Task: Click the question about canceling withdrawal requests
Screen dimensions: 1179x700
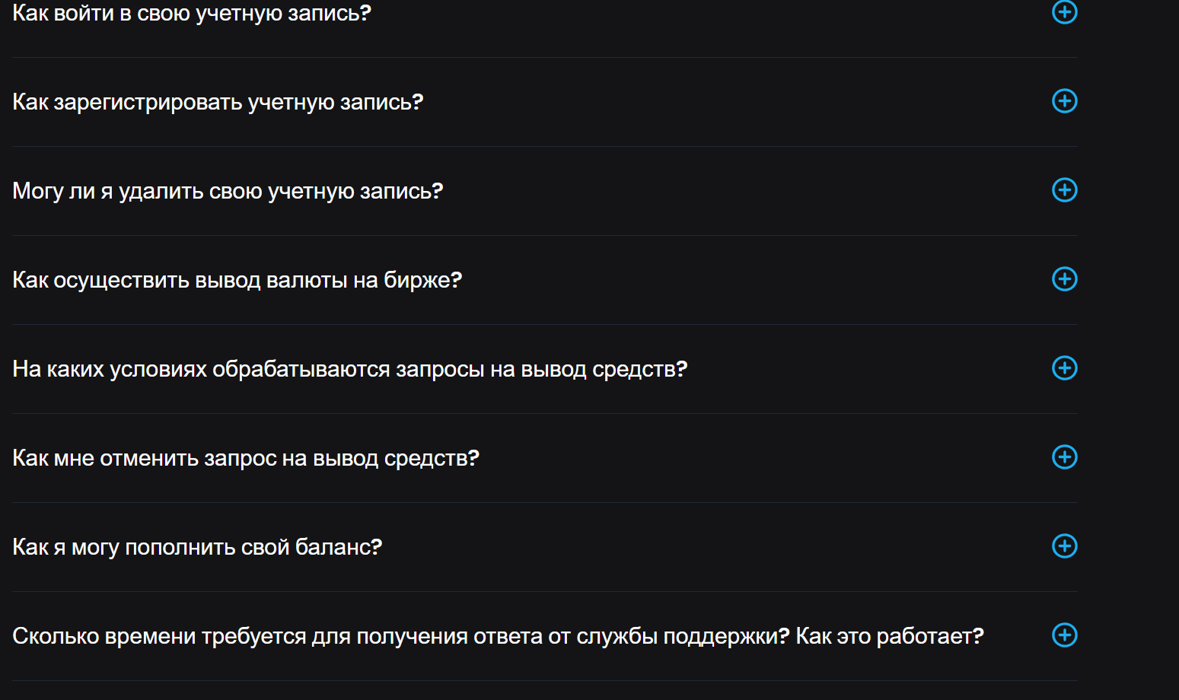Action: 246,457
